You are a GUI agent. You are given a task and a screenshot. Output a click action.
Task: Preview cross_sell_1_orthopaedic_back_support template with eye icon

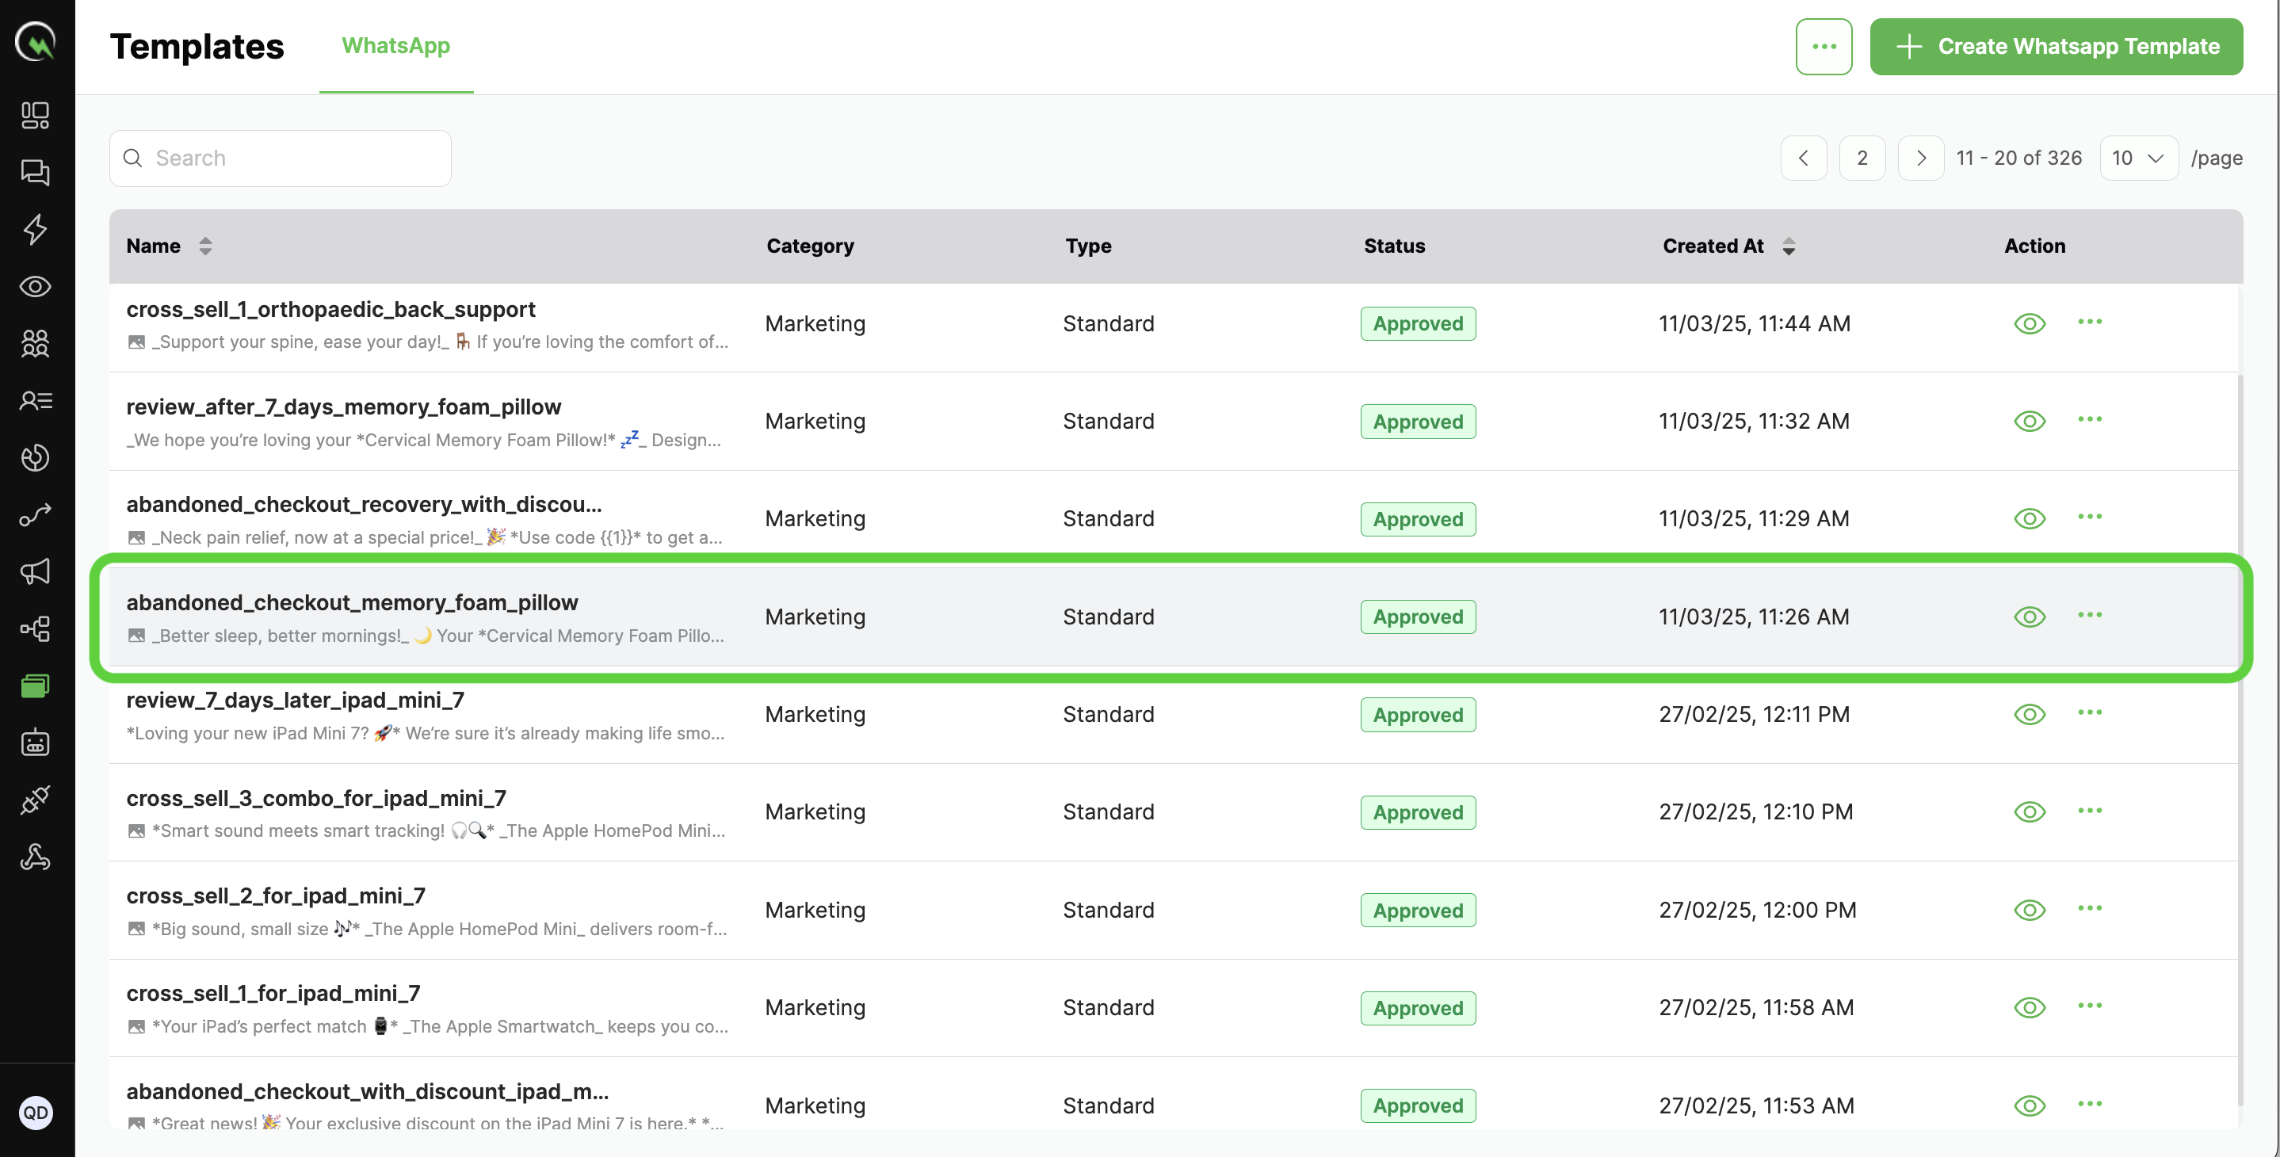tap(2029, 324)
